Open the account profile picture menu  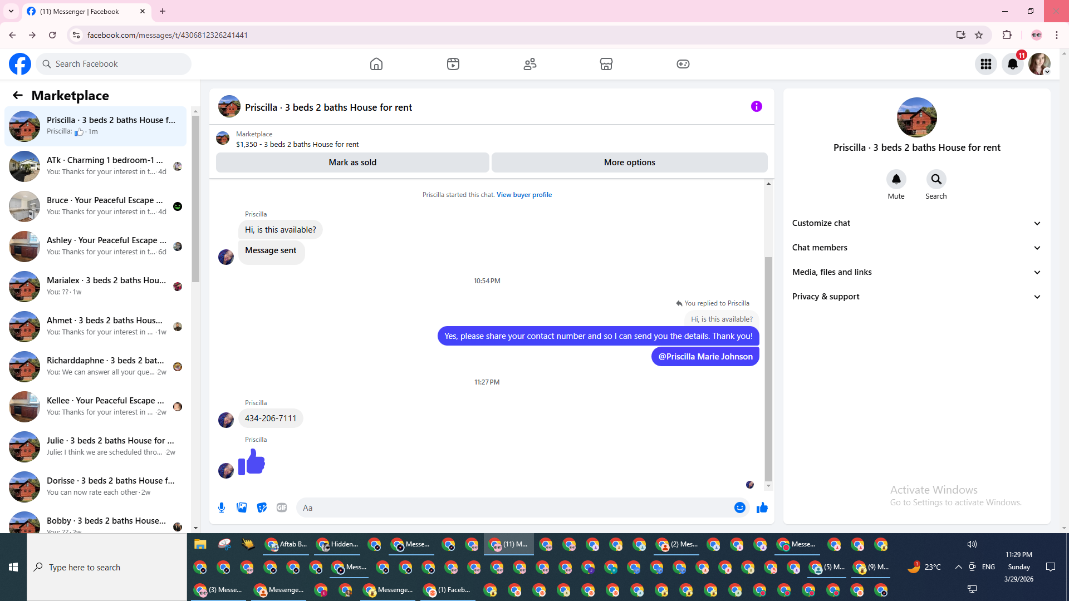pyautogui.click(x=1039, y=64)
